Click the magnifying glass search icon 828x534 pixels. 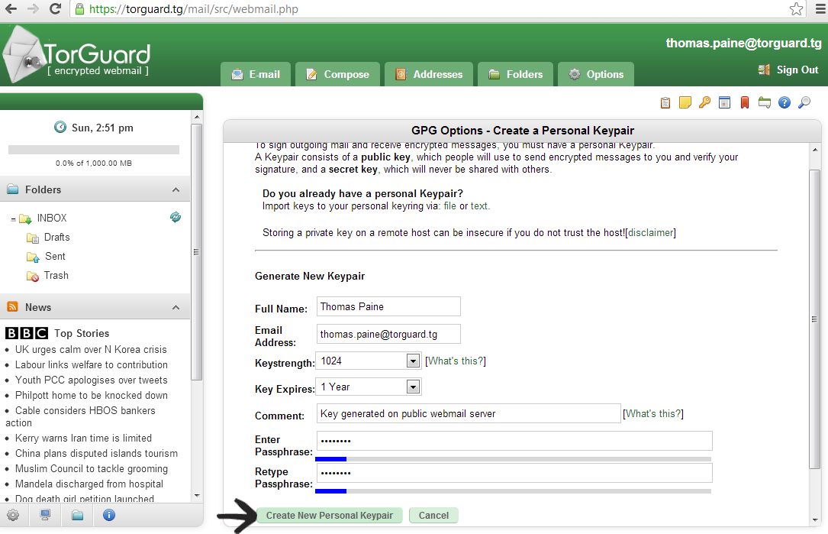coord(804,102)
